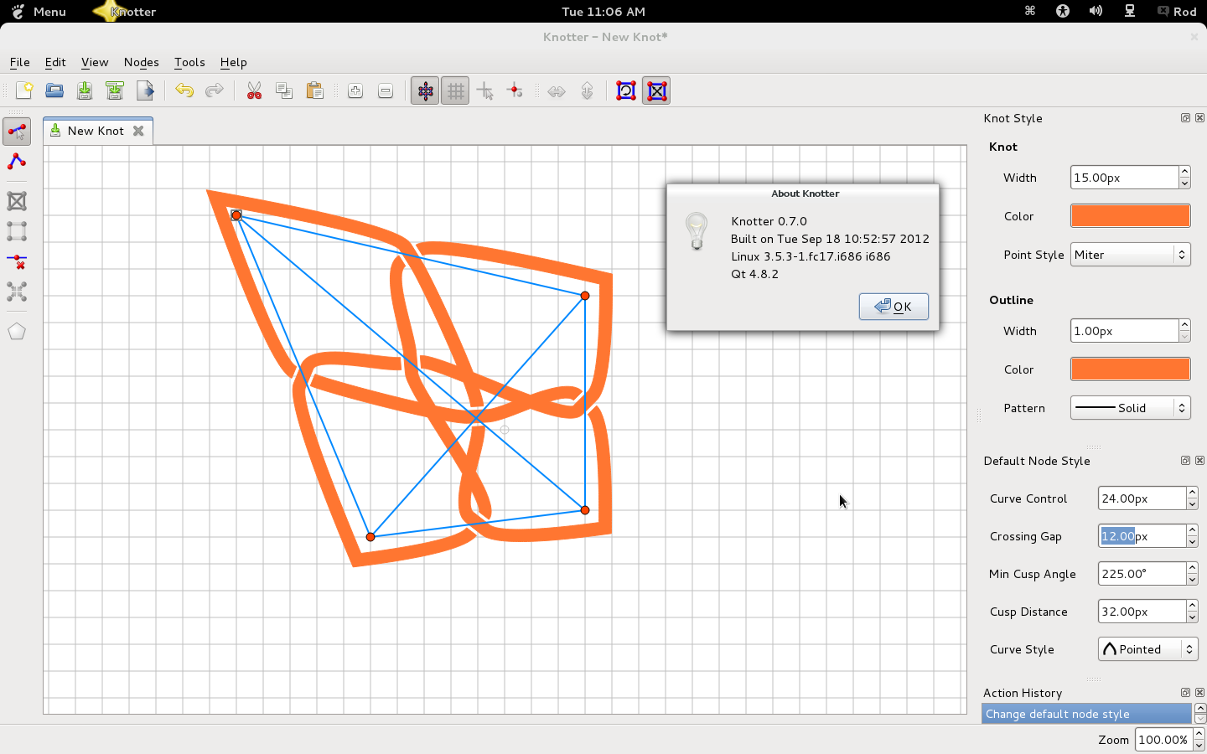
Task: Select the pentagon polygon tool
Action: (x=17, y=332)
